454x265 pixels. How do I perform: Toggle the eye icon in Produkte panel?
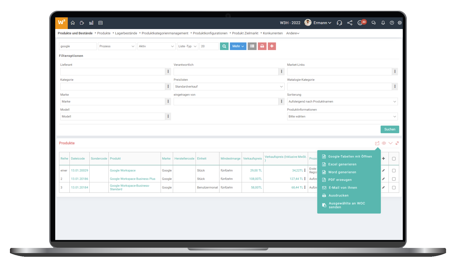384,143
